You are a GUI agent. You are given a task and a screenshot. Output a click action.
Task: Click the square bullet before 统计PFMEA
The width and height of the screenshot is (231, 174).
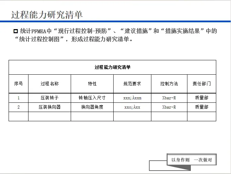pos(15,31)
